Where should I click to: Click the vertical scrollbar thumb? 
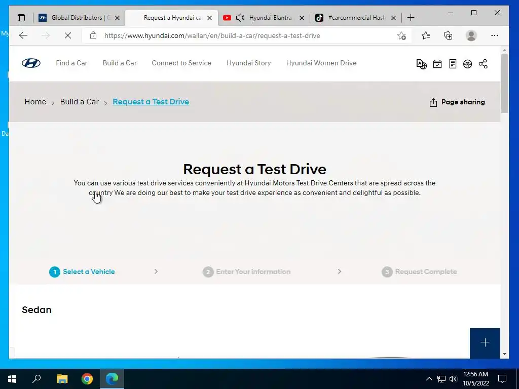pos(504,84)
